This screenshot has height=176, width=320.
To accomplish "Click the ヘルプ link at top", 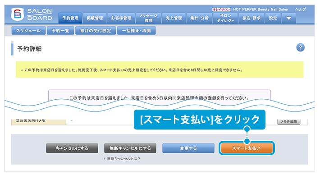I will (301, 9).
